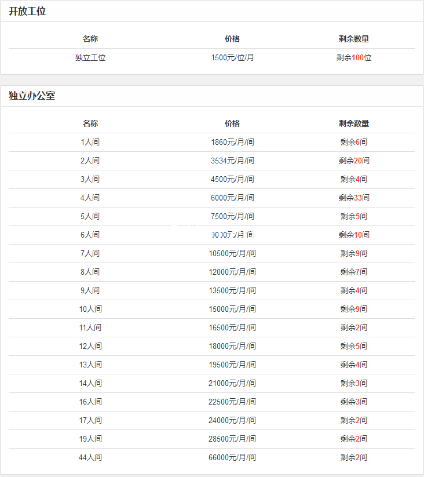Select the 12人间 office name
The height and width of the screenshot is (477, 424).
click(90, 346)
